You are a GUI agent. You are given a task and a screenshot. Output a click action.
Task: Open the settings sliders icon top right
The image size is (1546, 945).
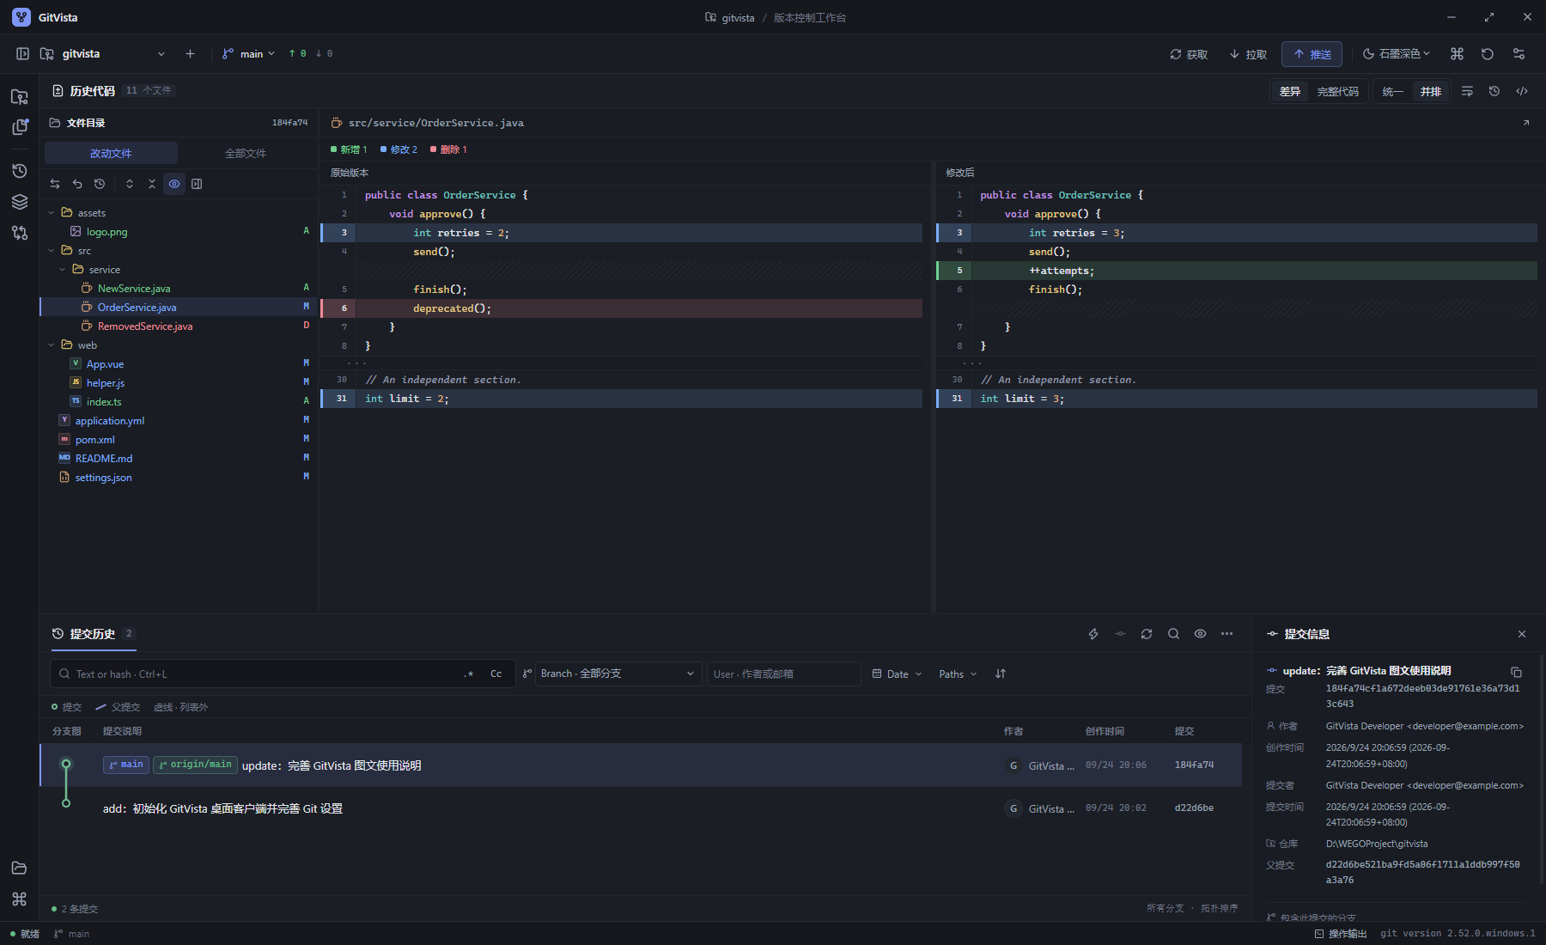[1519, 53]
